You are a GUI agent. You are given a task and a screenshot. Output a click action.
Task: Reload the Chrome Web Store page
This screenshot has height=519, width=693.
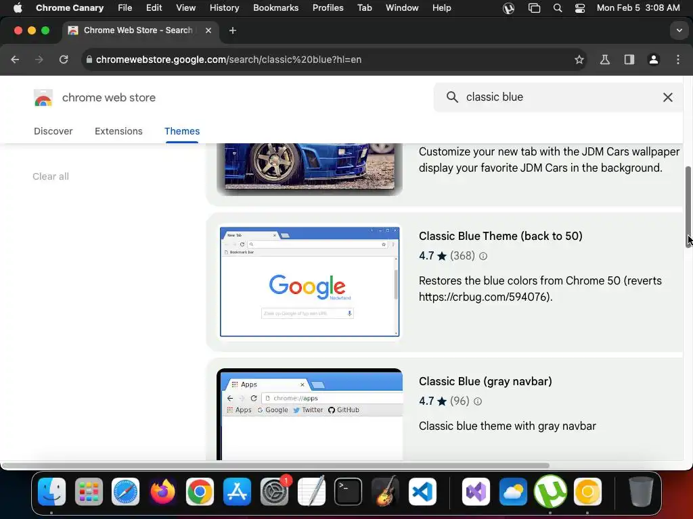coord(64,59)
